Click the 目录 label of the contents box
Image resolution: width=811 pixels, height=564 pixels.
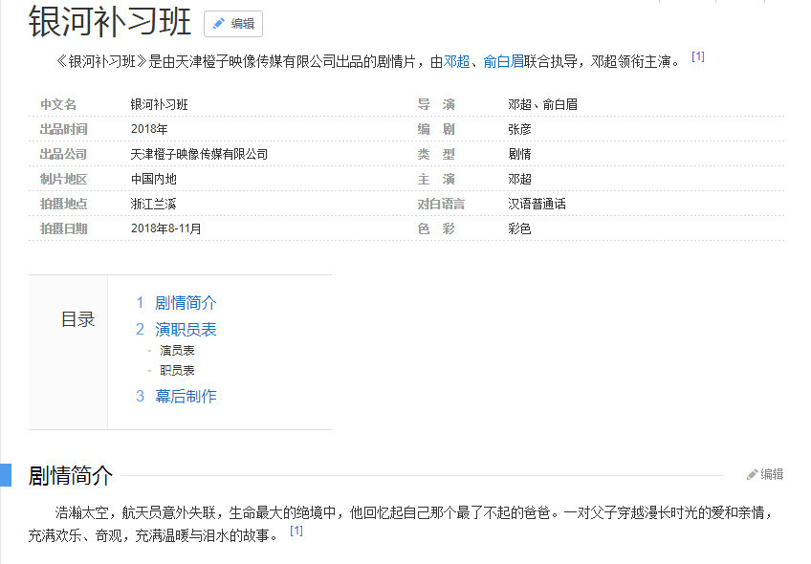click(x=77, y=319)
